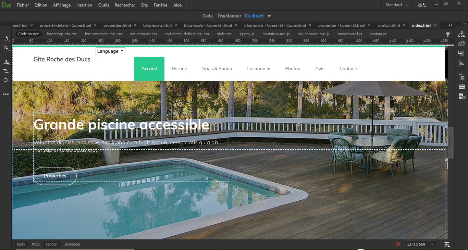Switch to the contact.html tab
This screenshot has height=250, width=468.
point(389,25)
